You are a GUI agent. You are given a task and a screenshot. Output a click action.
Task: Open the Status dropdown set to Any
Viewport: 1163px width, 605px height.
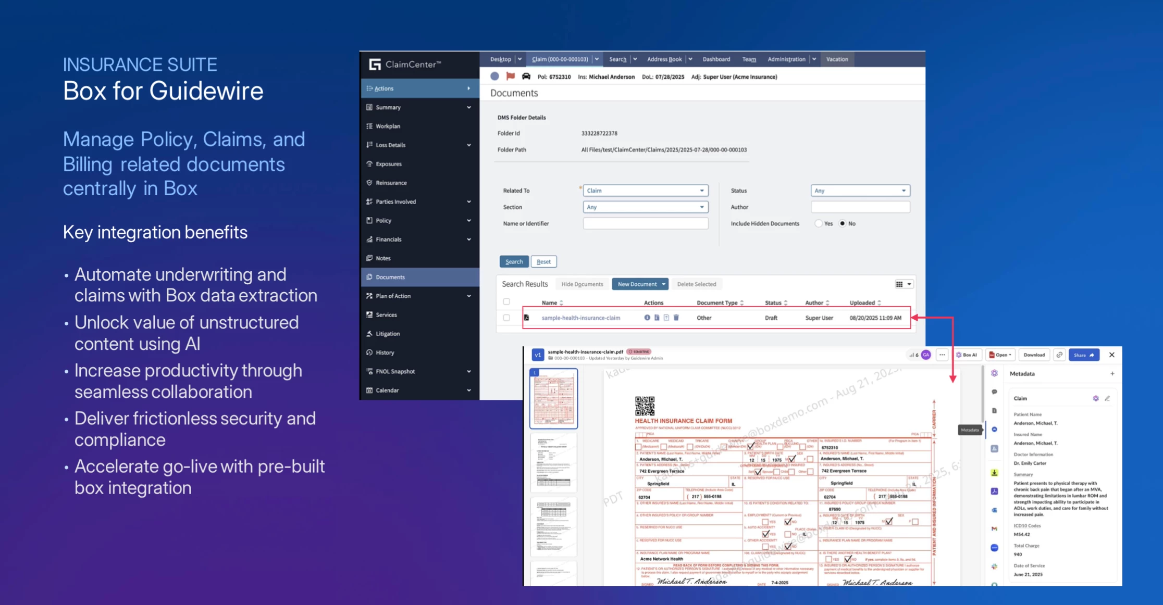tap(860, 191)
